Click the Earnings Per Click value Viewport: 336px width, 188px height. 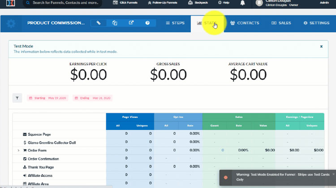pos(88,75)
